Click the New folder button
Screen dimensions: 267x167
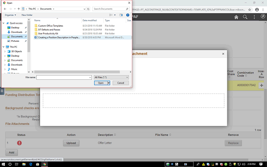[x=27, y=15]
